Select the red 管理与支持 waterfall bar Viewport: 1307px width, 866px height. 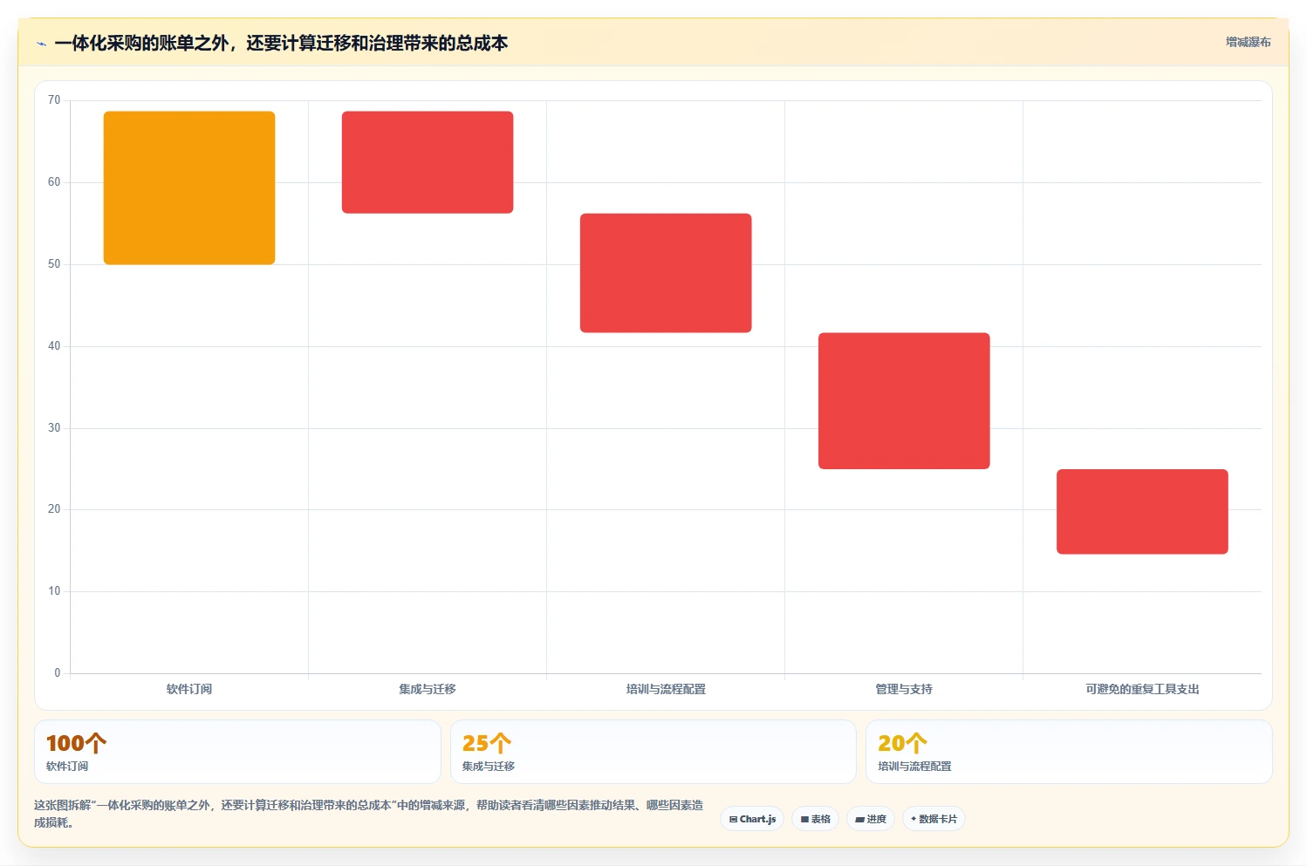[904, 401]
